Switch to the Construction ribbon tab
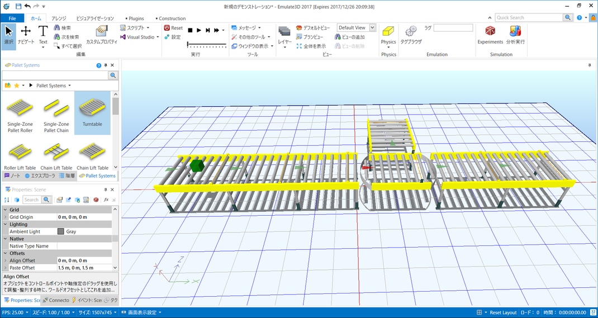 (171, 18)
